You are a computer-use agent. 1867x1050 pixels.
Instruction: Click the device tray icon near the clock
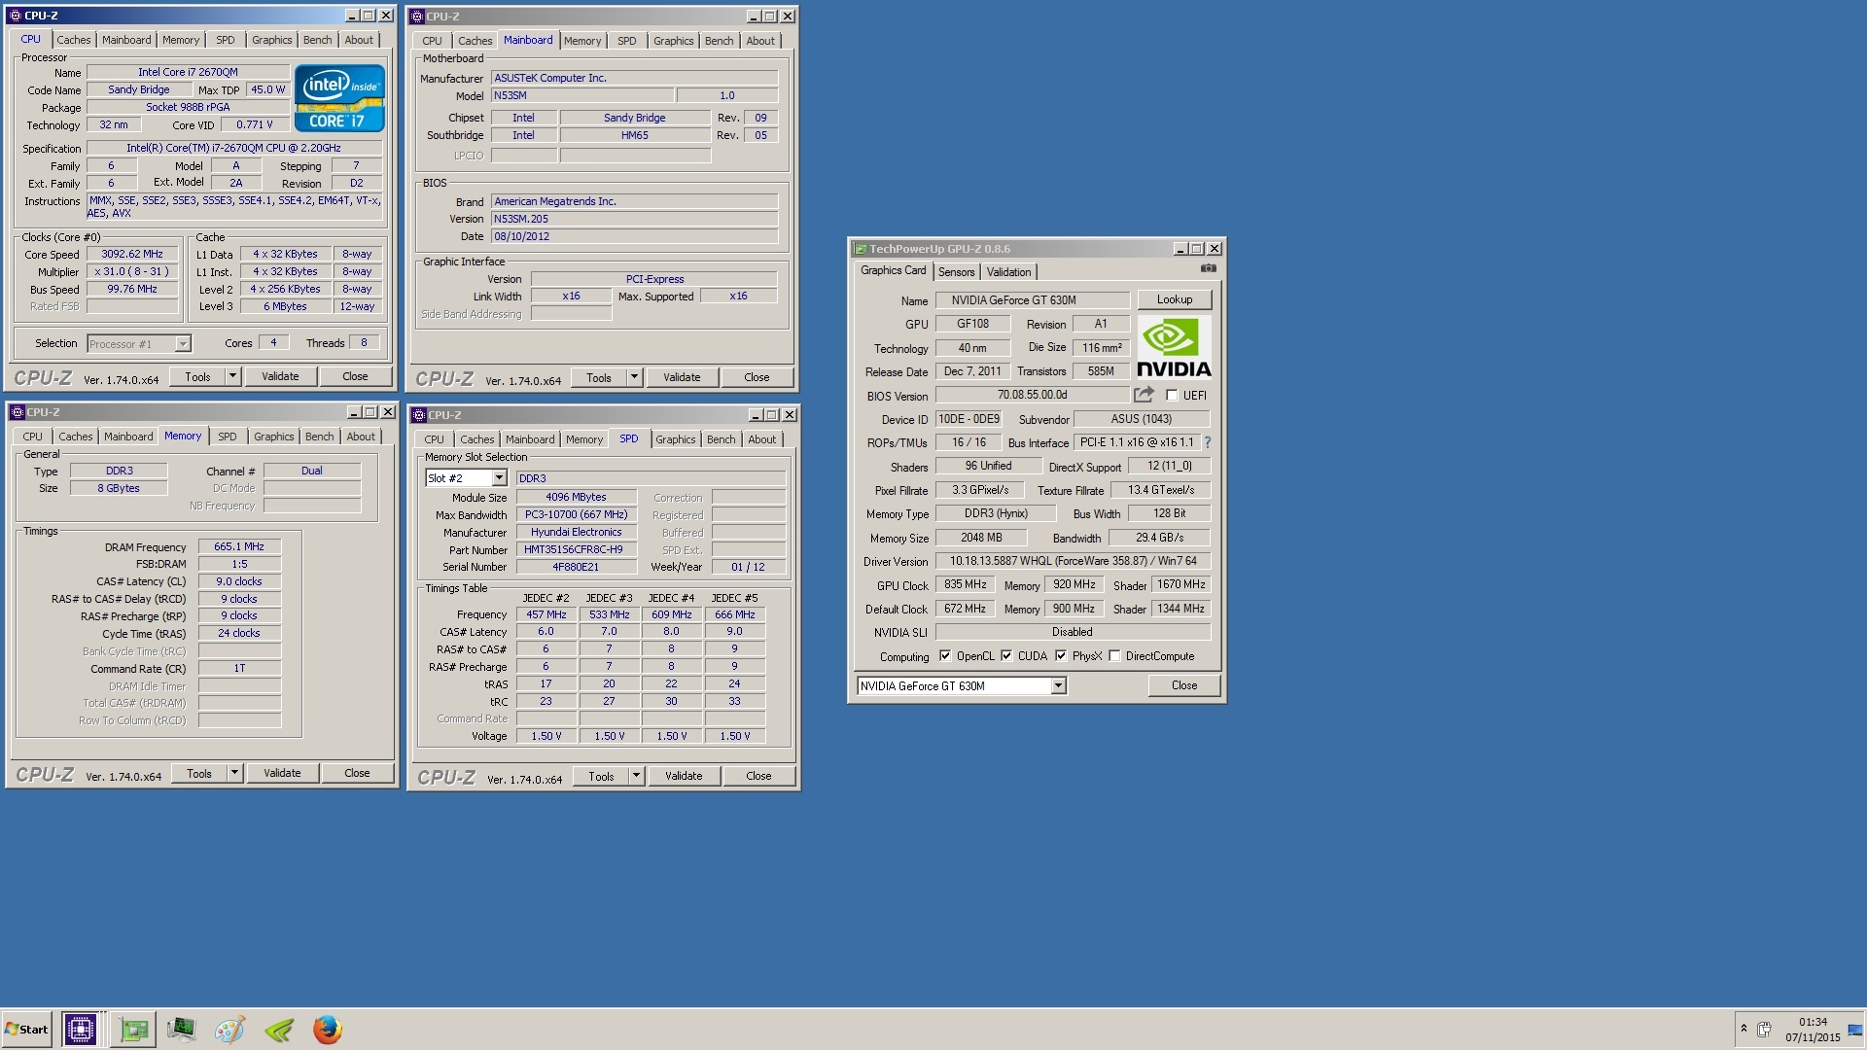pos(1764,1029)
